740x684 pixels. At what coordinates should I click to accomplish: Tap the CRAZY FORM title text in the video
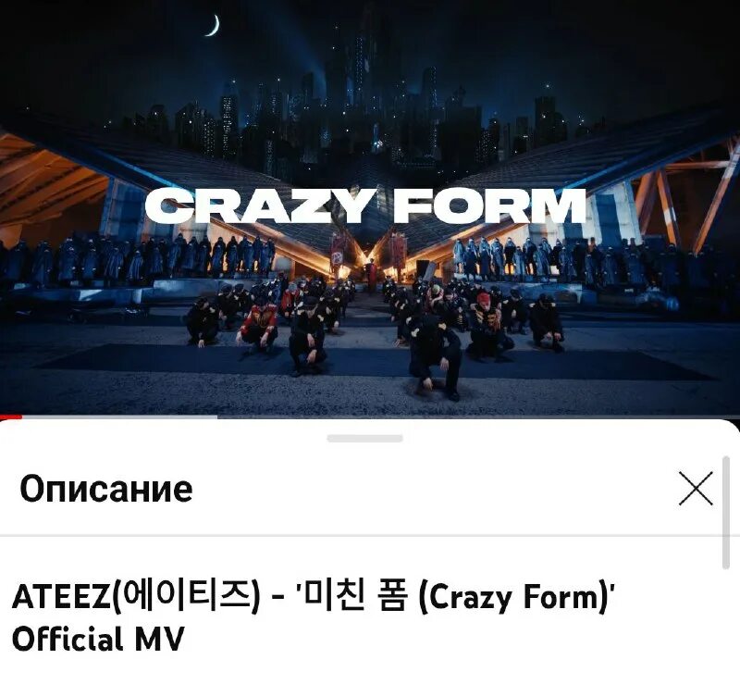point(365,205)
